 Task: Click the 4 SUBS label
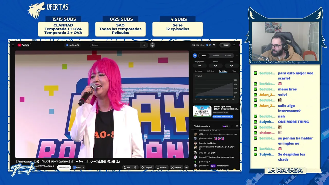pos(179,19)
